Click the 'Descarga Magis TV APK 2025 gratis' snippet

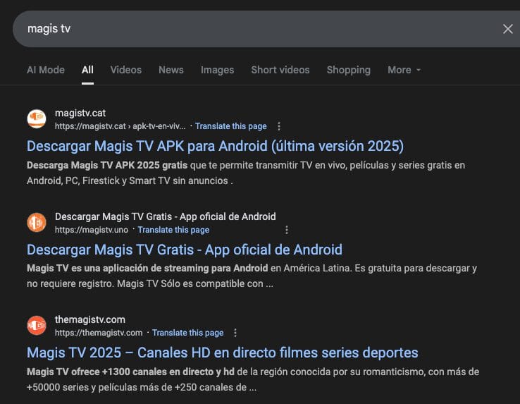[x=246, y=173]
